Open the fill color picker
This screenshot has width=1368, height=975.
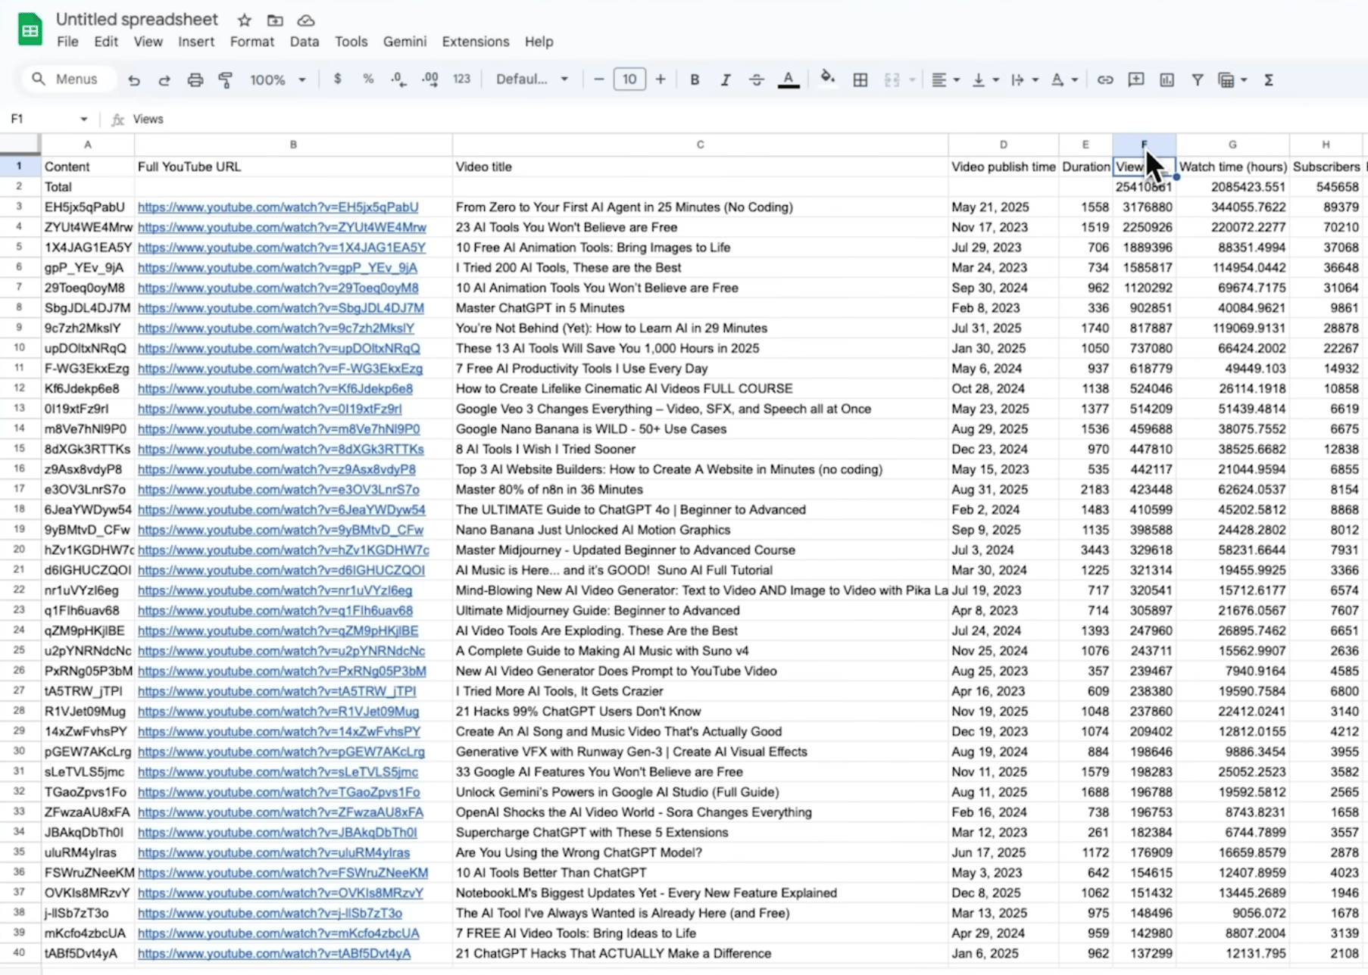[x=828, y=78]
